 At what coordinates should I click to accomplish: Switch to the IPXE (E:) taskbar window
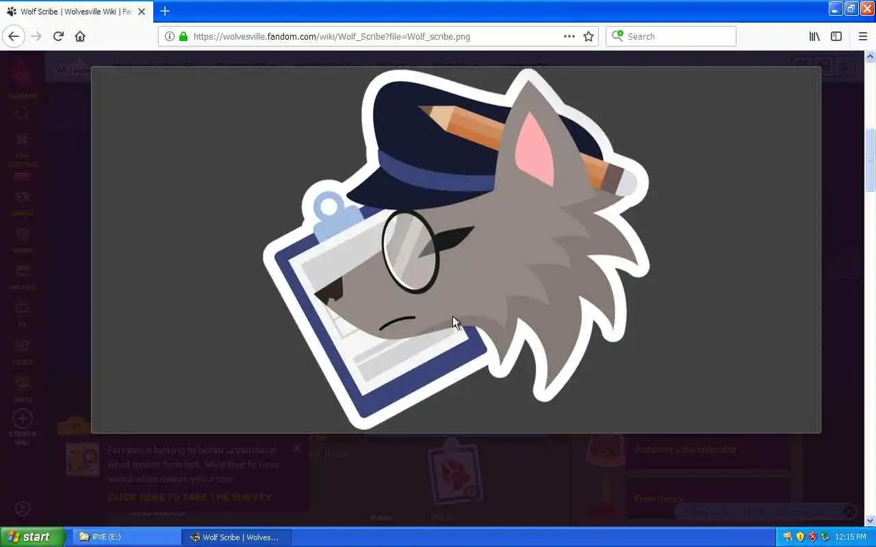pos(127,537)
